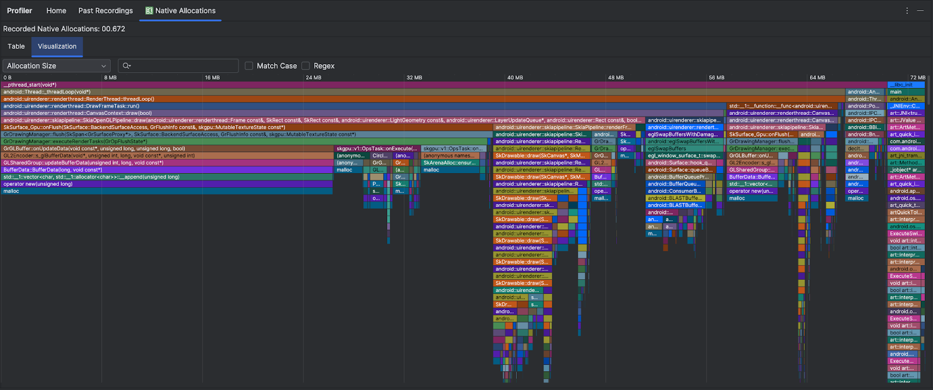Open the profiler kebab options menu
Image resolution: width=933 pixels, height=390 pixels.
click(x=907, y=10)
